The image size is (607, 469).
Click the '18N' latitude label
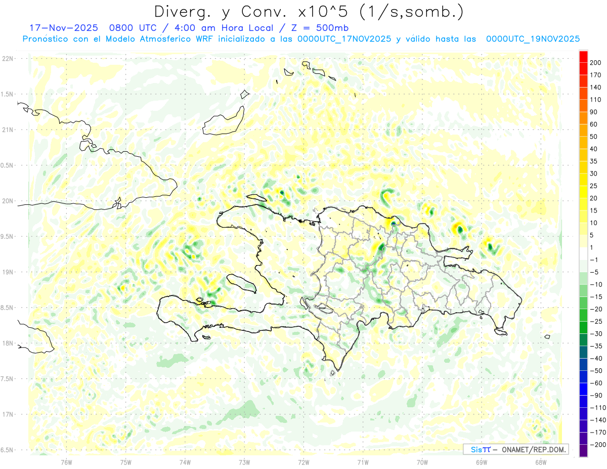[8, 344]
